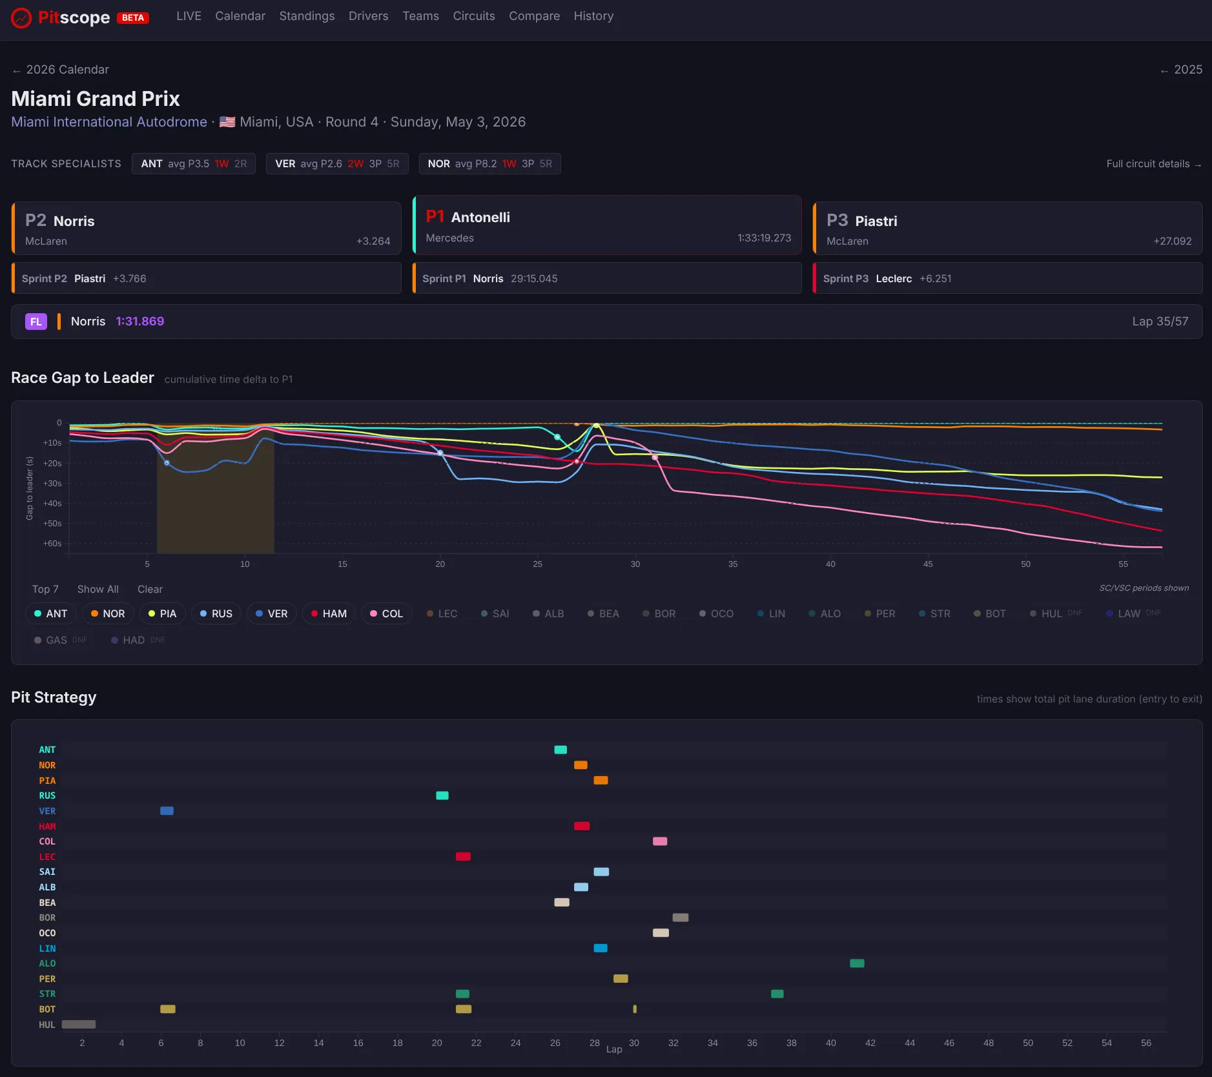1212x1077 pixels.
Task: Click Sprint P2 Piastri card
Action: 206,278
